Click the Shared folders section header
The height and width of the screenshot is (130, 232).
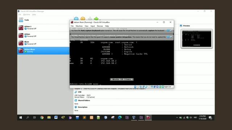click(84, 100)
